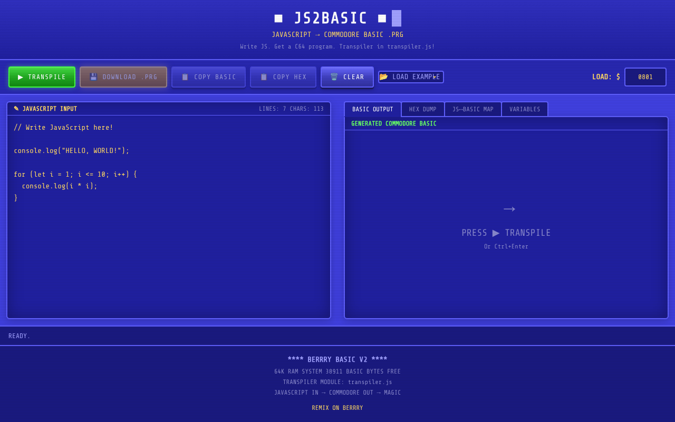Click the READY. status bar text
The image size is (675, 422).
tap(20, 336)
